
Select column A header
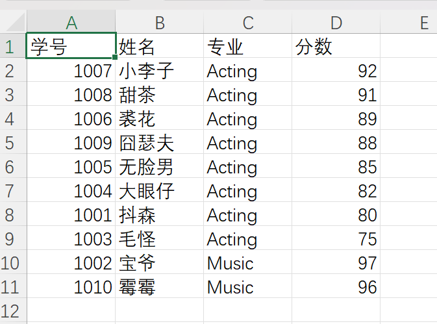[x=71, y=23]
